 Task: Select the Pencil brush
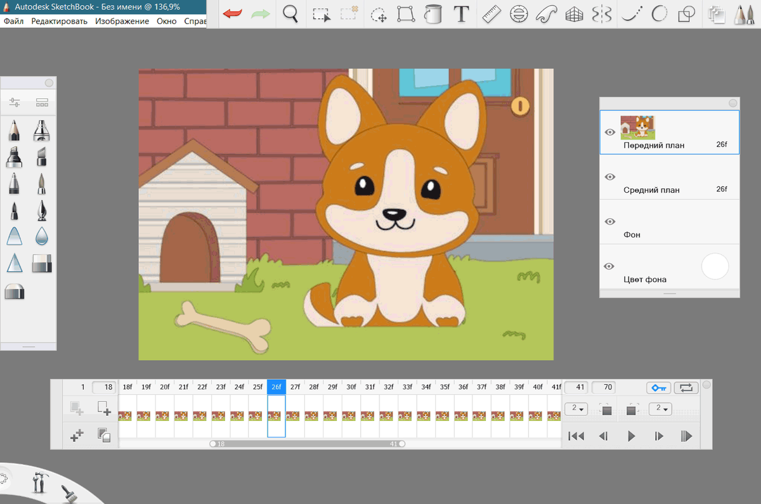click(15, 130)
